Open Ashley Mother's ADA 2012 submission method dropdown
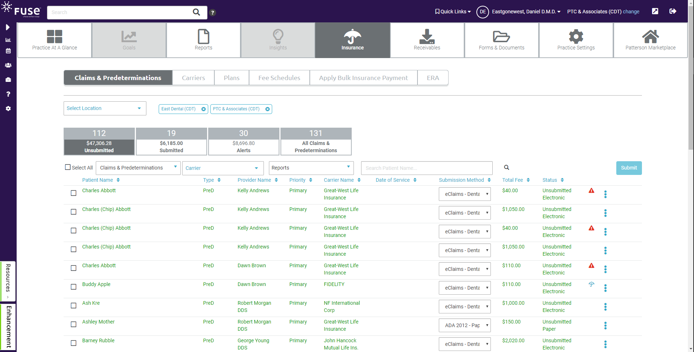 point(464,325)
